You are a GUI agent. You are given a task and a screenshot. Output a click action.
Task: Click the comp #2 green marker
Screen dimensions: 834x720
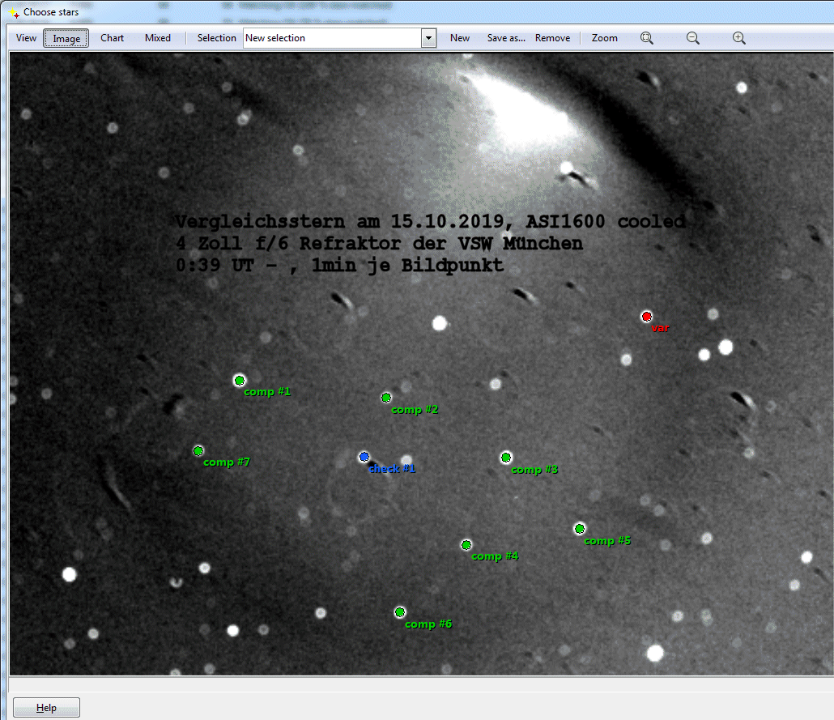point(386,398)
